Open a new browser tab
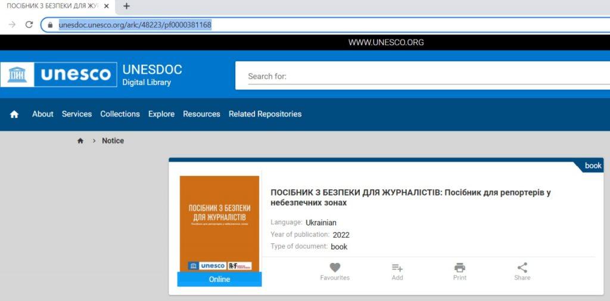The image size is (610, 301). [126, 6]
